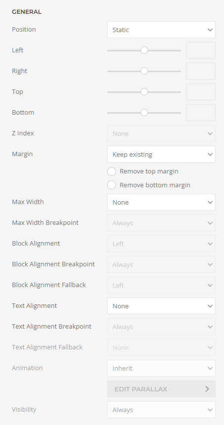Open the Animation dropdown set to Inherit

click(161, 368)
